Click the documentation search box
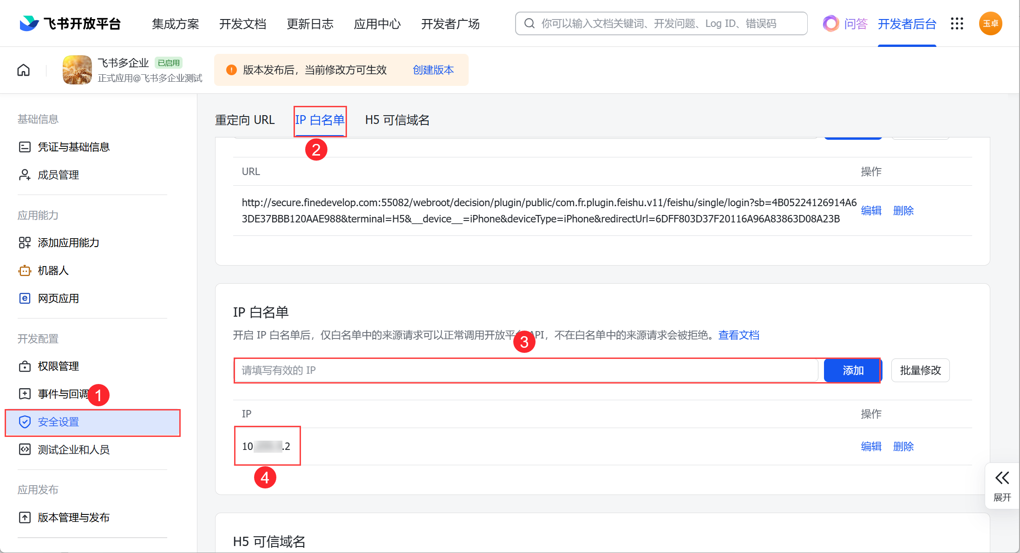This screenshot has width=1020, height=553. [661, 24]
